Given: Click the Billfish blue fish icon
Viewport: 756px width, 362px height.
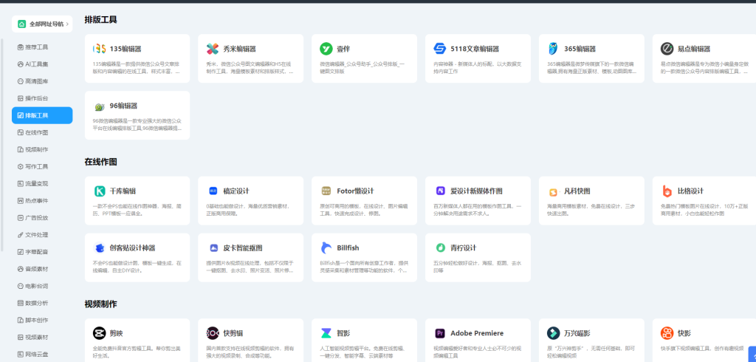Looking at the screenshot, I should coord(326,247).
